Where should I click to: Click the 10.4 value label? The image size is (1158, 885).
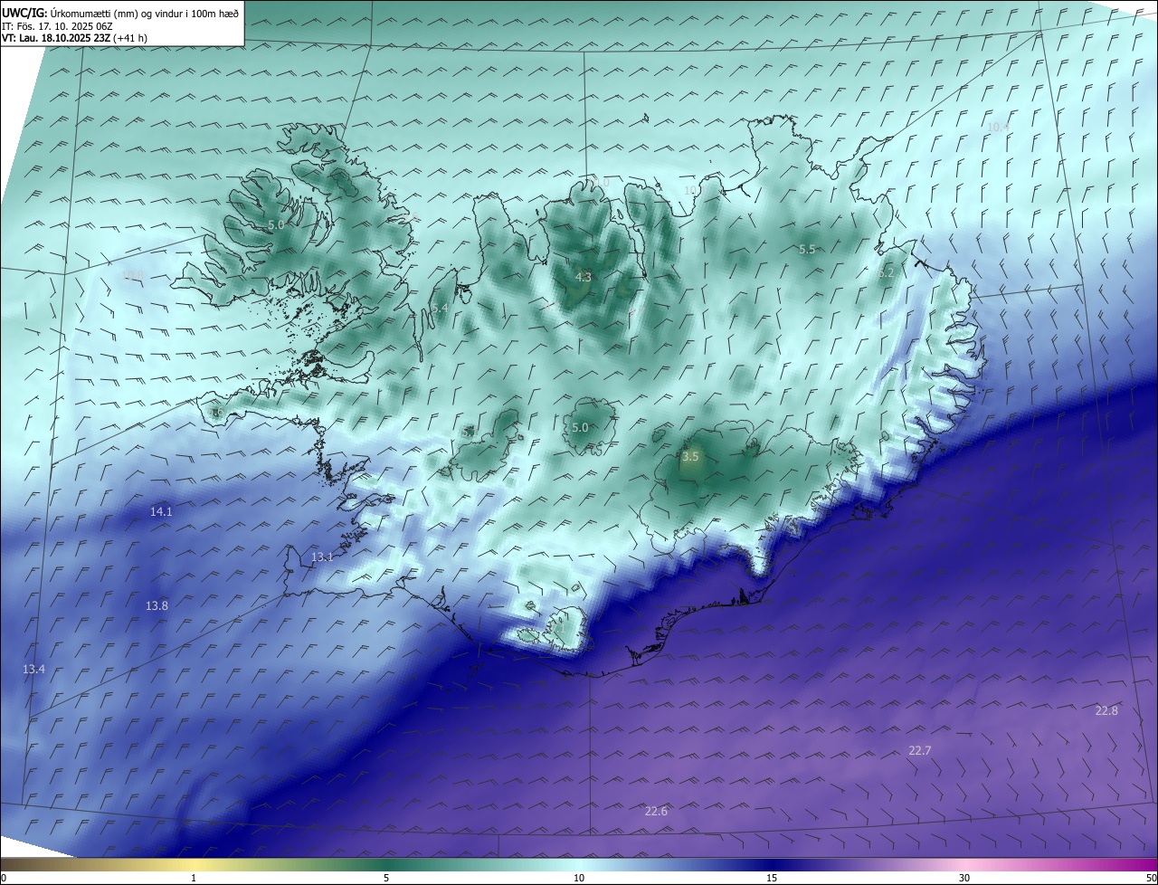pos(998,127)
